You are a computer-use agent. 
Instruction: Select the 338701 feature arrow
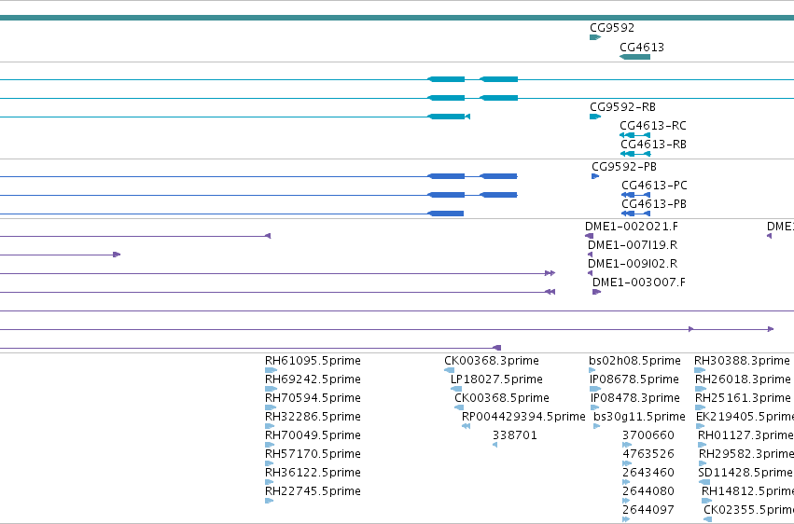pos(495,445)
